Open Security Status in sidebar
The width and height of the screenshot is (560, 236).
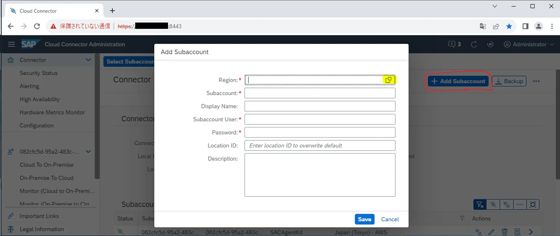click(39, 73)
